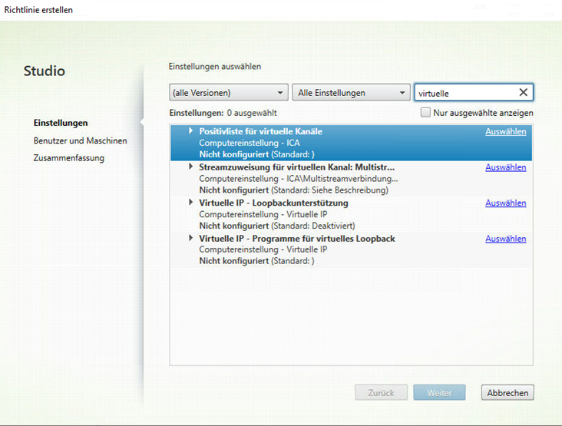Click Auswählen for Streamzuweisung für virtuellen Kanal

[x=505, y=167]
